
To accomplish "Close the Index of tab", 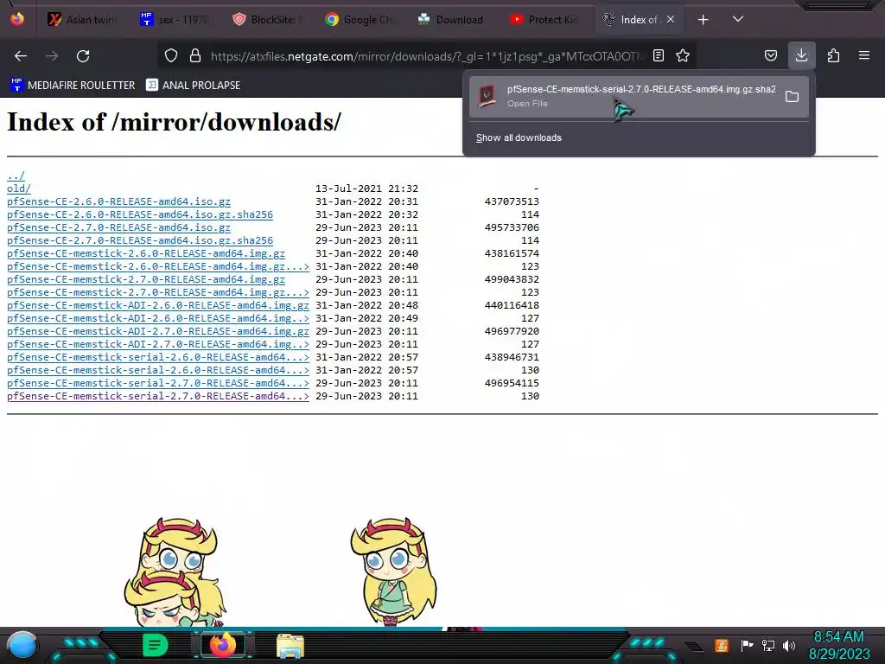I will click(x=671, y=19).
